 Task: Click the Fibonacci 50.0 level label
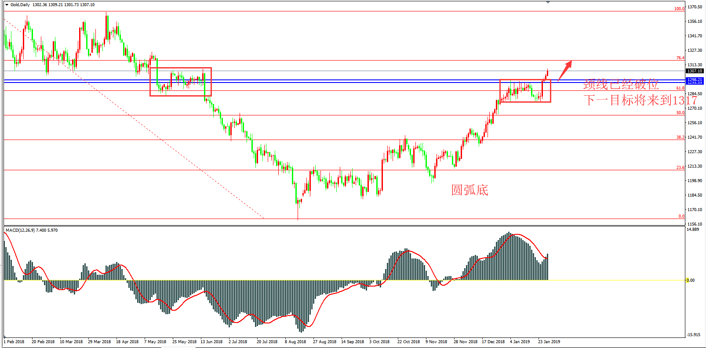click(x=680, y=113)
